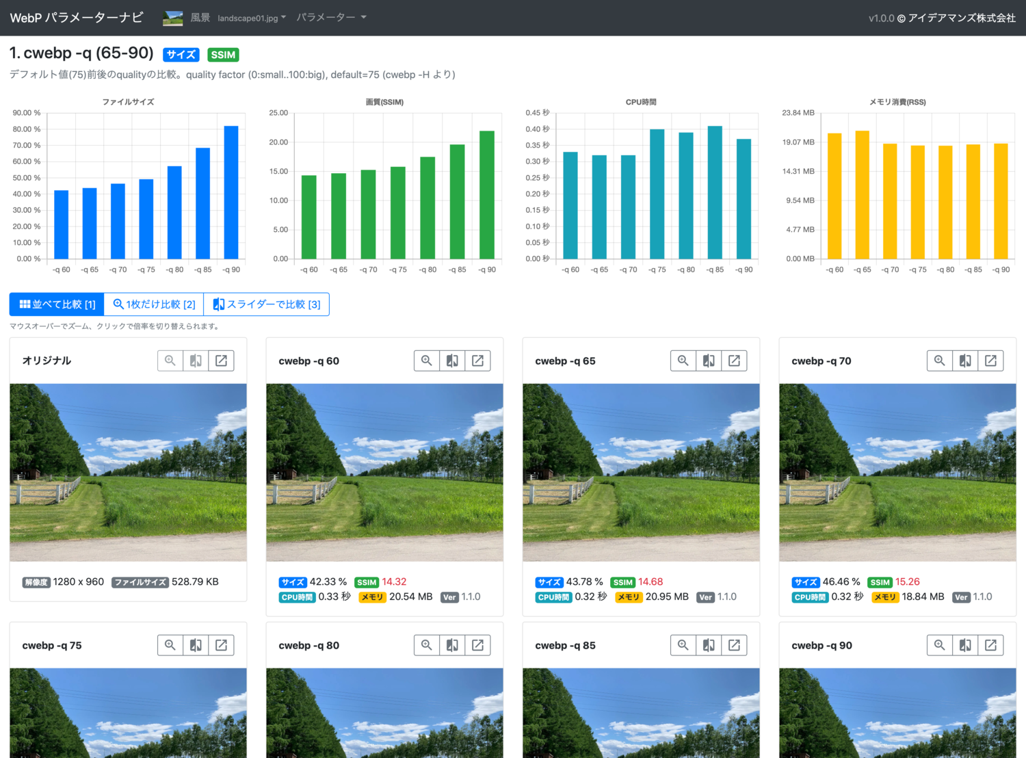
Task: Open the 風景 landscape01.jpg image dropdown
Action: [224, 18]
